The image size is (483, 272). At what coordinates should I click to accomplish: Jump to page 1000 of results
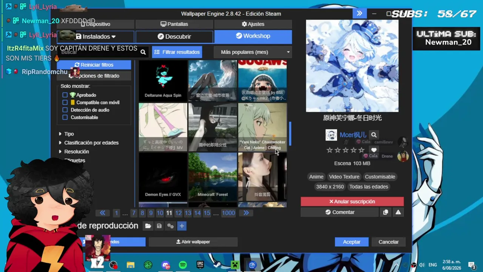[228, 213]
